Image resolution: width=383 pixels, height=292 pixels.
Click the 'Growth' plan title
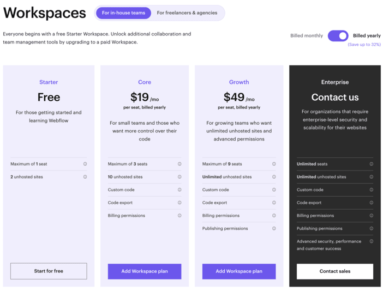click(239, 82)
